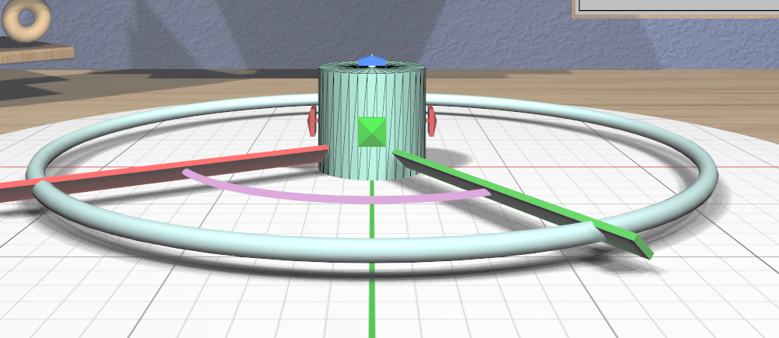Click the red bar end outside the ring
Screen dimensions: 779x338
[14, 191]
